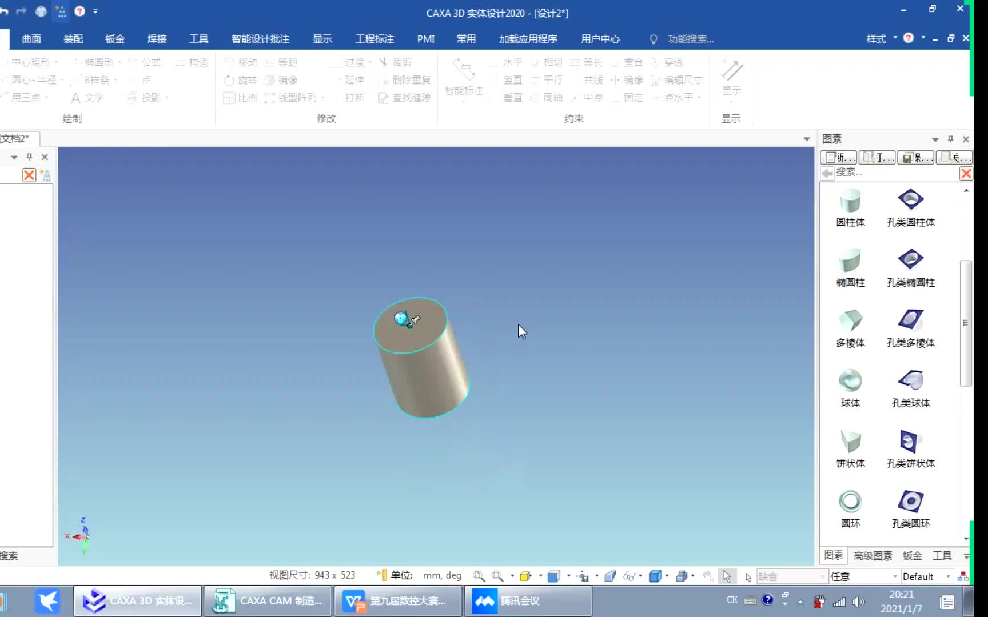988x617 pixels.
Task: Click the redo arrow in title bar
Action: pyautogui.click(x=22, y=11)
